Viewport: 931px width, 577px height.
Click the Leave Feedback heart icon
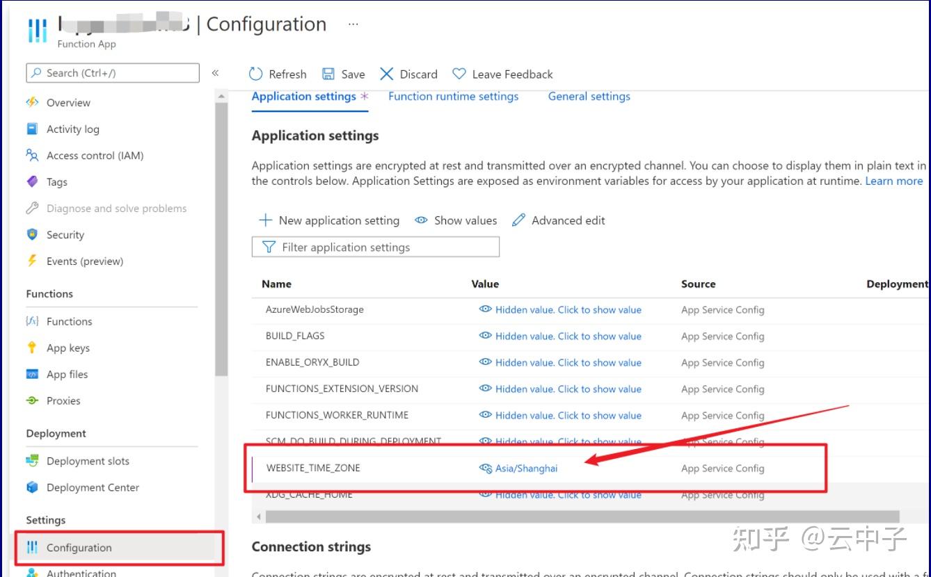point(459,74)
